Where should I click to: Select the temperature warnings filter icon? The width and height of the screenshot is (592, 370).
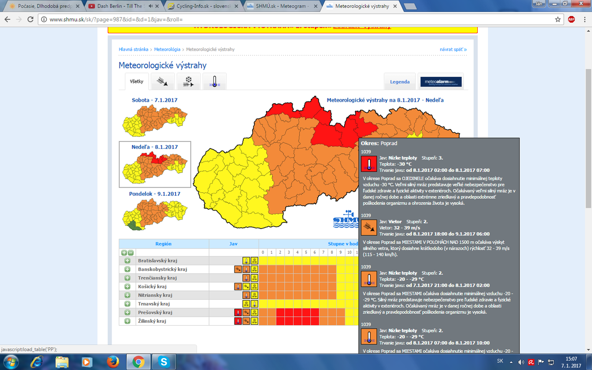215,81
